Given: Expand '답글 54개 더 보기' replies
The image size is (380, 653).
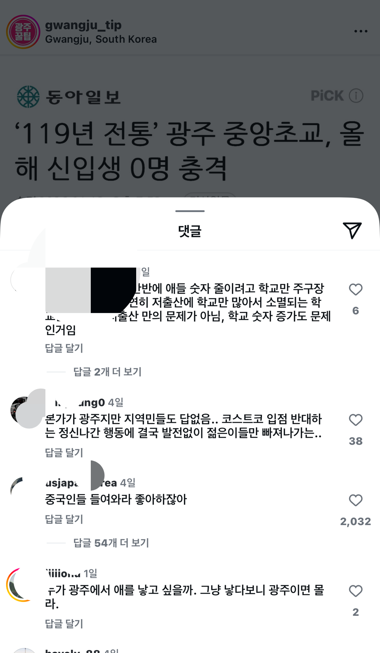Looking at the screenshot, I should coord(111,543).
